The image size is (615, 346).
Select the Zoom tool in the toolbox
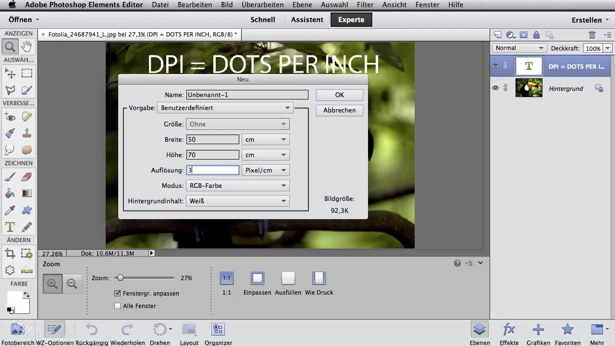click(10, 47)
